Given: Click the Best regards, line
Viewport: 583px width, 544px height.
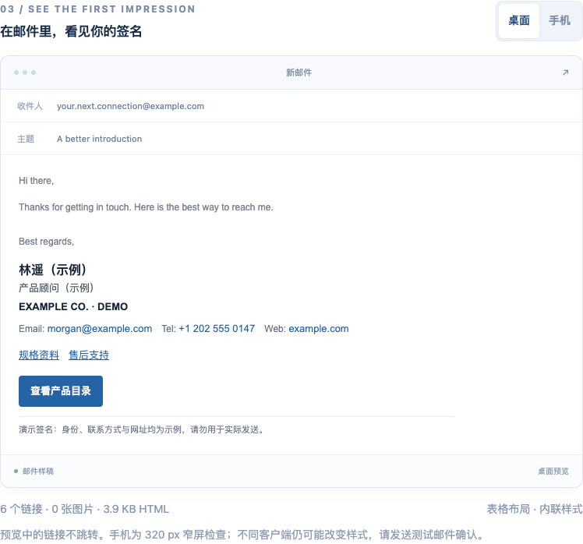Looking at the screenshot, I should (x=47, y=242).
